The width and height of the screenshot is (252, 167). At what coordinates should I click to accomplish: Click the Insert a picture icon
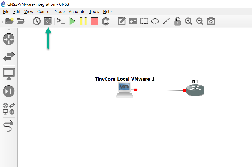133,21
